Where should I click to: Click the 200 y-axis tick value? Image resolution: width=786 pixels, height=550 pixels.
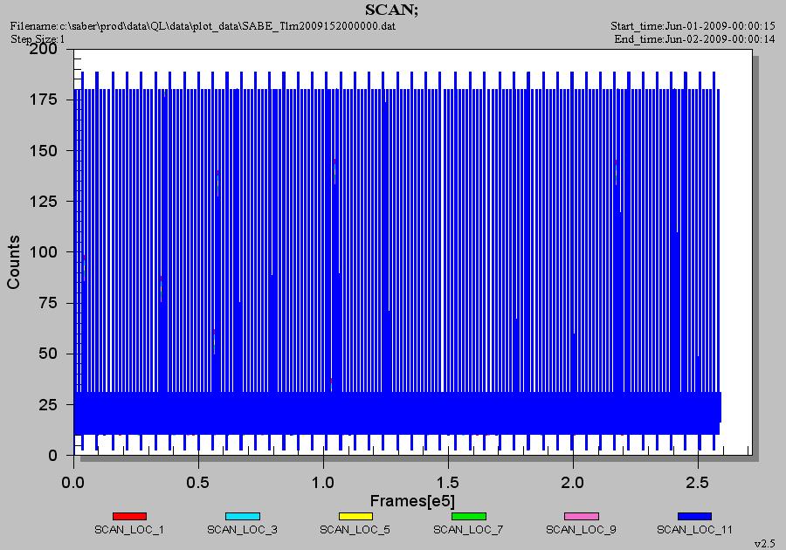43,49
